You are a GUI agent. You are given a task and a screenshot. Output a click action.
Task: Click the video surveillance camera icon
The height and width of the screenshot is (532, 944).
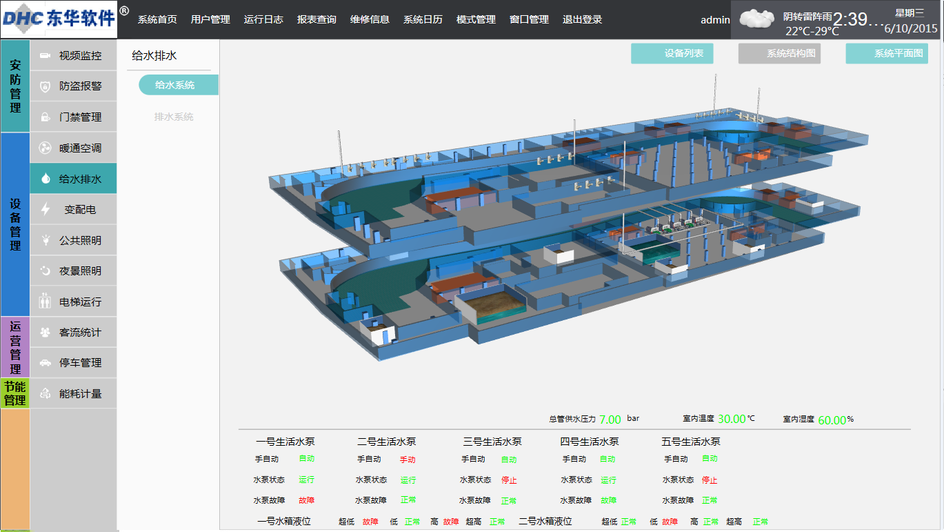46,56
